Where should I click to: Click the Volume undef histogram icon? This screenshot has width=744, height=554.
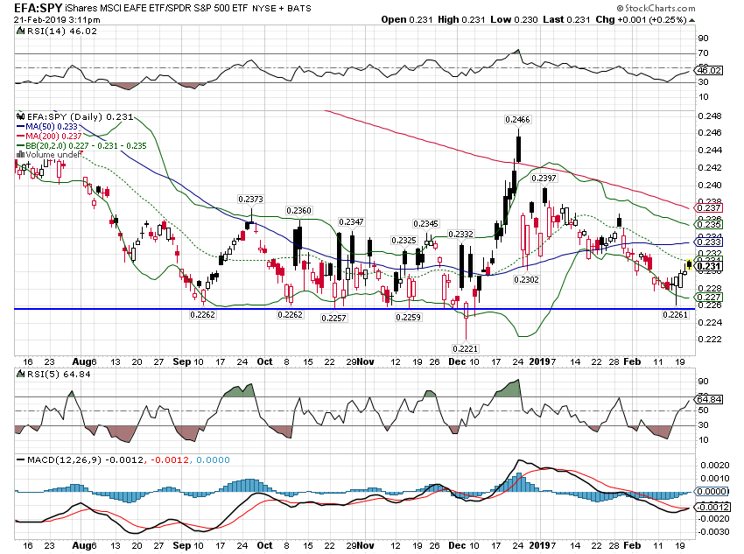point(20,155)
